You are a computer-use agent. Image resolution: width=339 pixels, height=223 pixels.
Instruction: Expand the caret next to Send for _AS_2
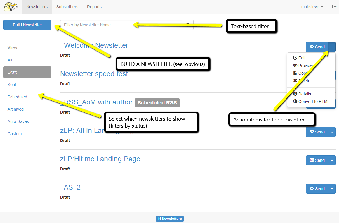point(332,189)
